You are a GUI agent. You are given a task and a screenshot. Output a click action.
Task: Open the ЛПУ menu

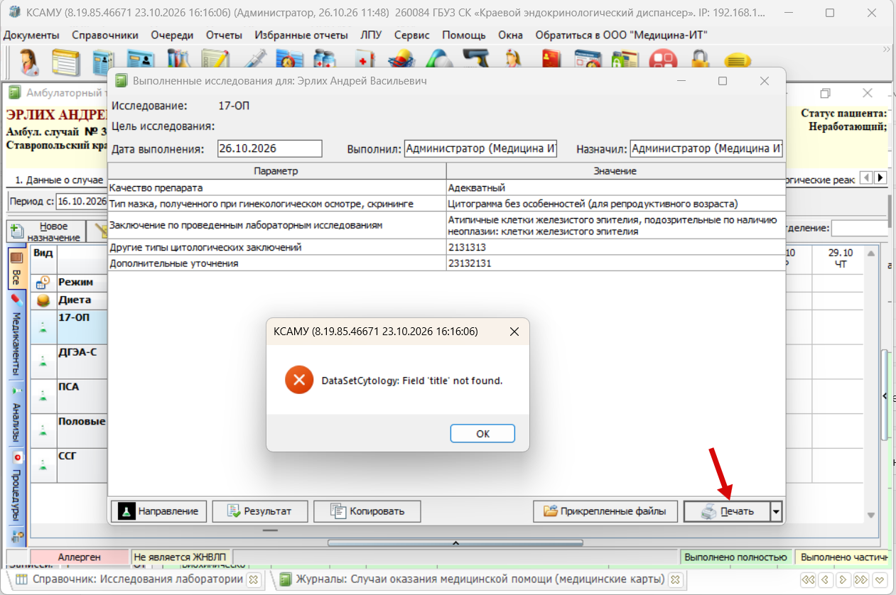(x=370, y=35)
